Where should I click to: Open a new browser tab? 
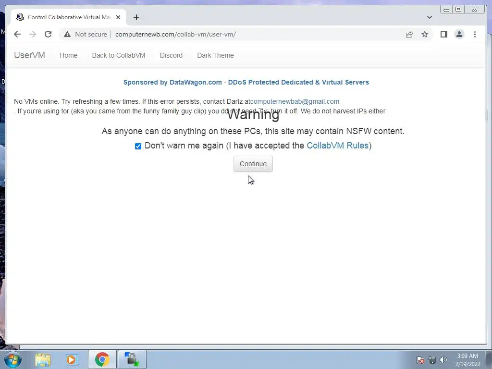(x=136, y=17)
